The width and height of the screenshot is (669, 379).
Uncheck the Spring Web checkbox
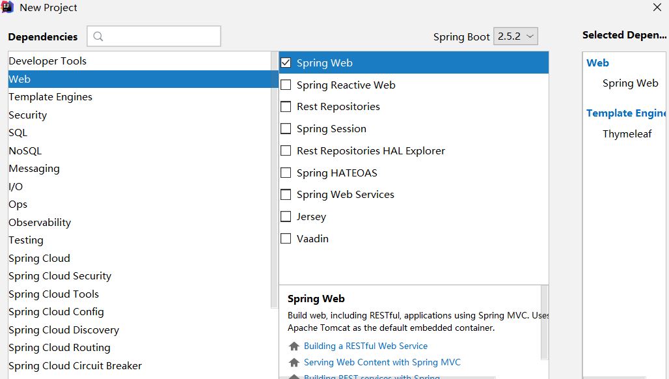286,63
